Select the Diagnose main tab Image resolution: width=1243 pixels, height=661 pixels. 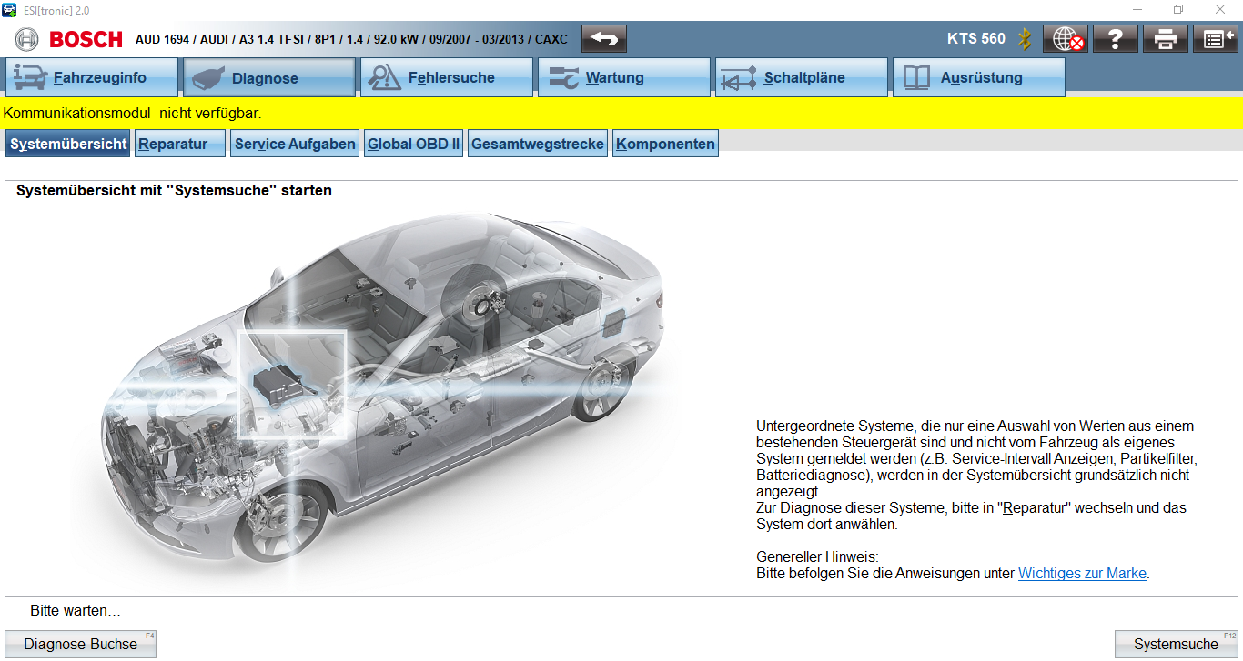(269, 78)
